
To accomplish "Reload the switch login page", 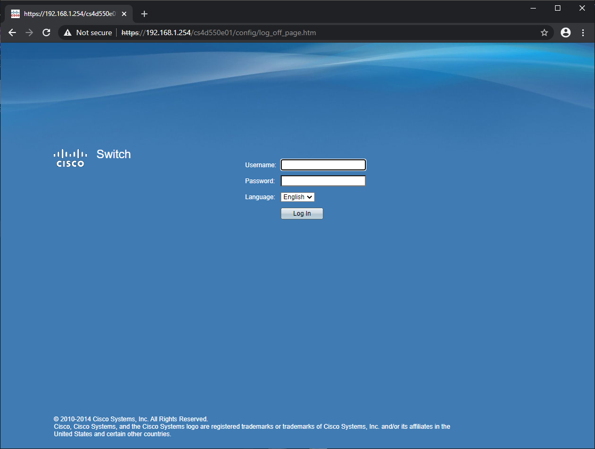I will pos(46,32).
